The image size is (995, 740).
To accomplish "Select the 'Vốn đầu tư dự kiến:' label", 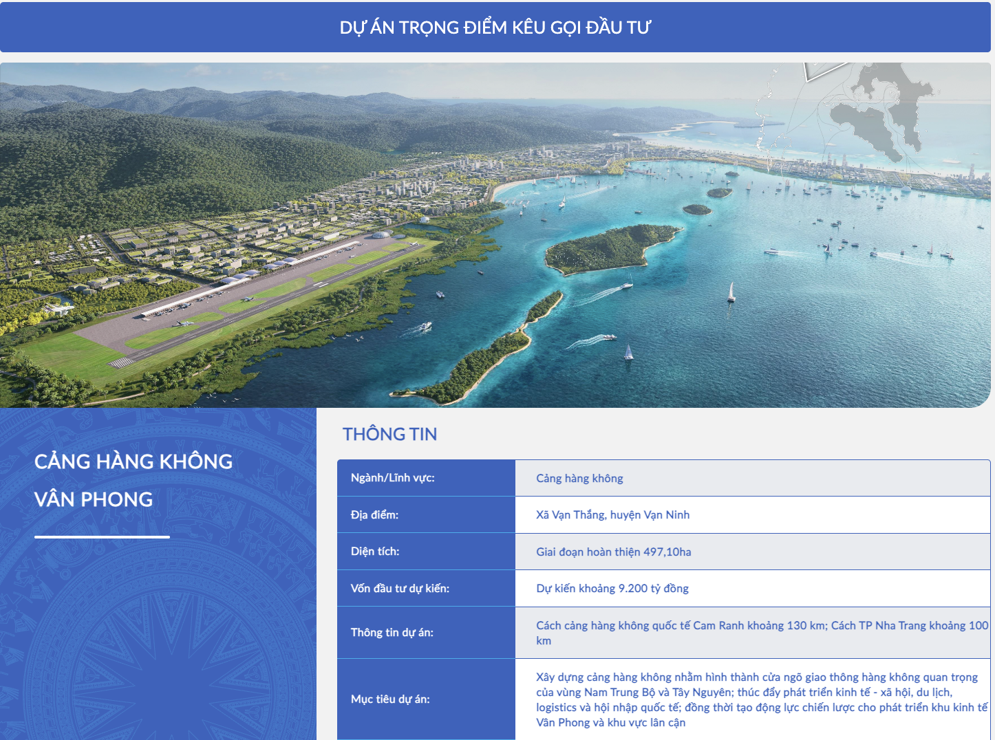I will coord(400,588).
